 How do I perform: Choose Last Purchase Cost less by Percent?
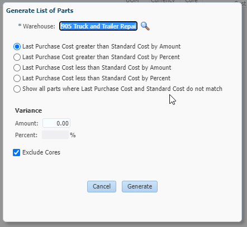pyautogui.click(x=17, y=78)
